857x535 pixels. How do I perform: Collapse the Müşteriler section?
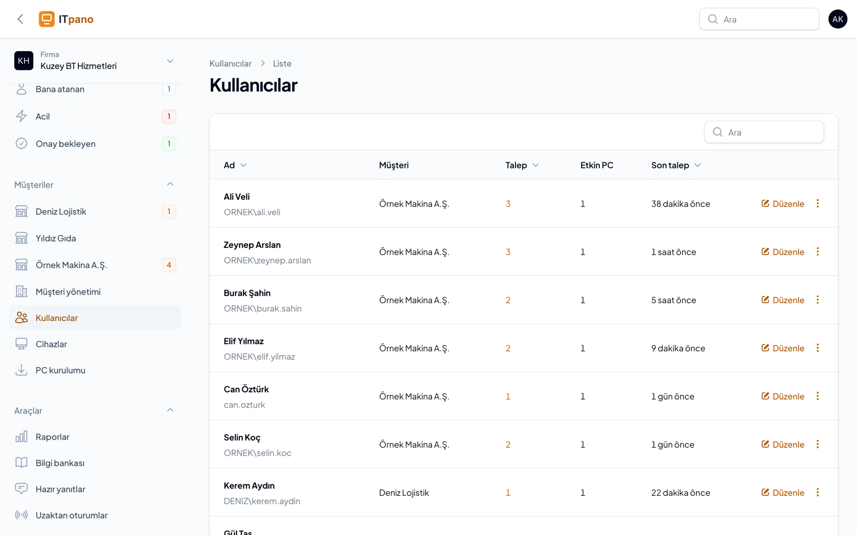point(170,184)
